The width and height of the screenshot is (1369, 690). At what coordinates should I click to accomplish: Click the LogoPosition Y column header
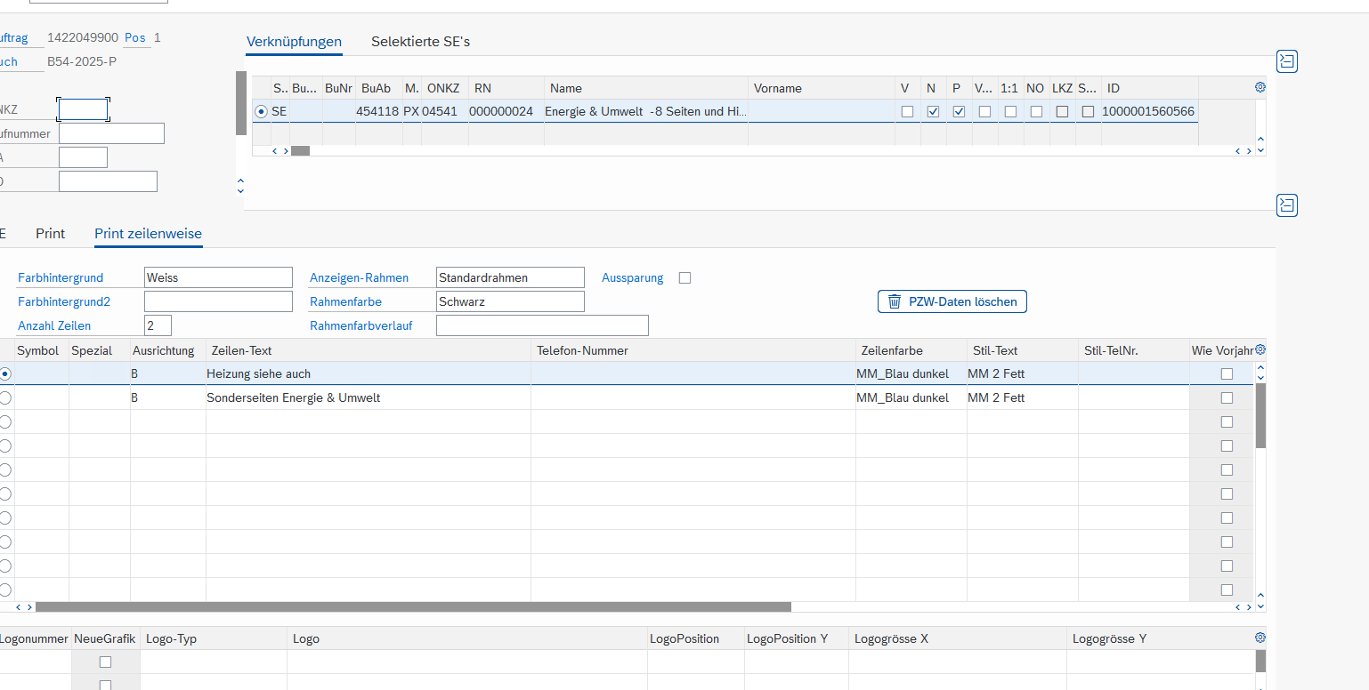pyautogui.click(x=797, y=638)
